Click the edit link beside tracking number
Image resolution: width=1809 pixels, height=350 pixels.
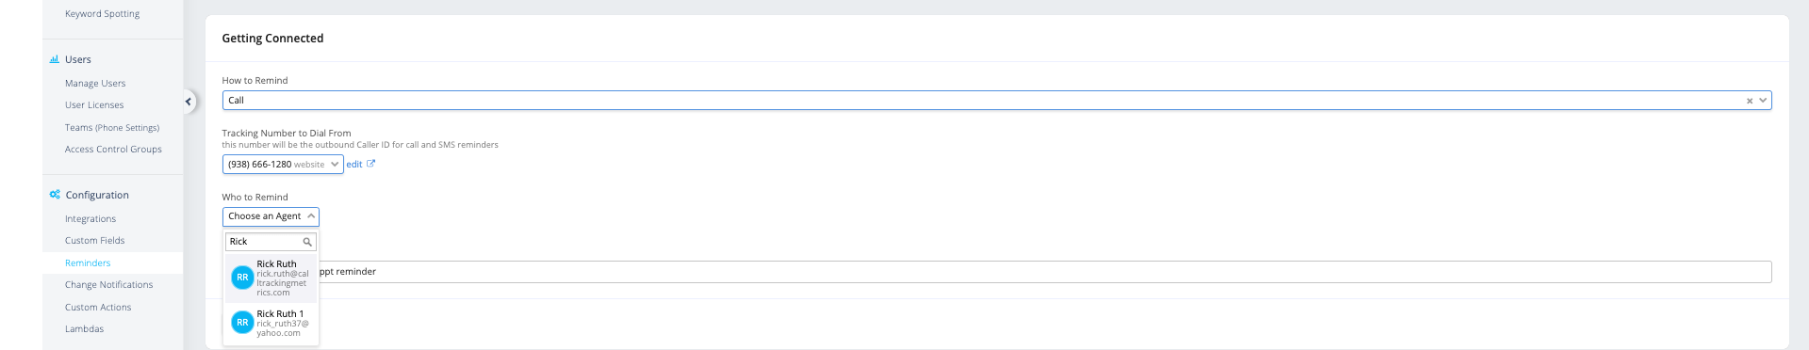(354, 165)
